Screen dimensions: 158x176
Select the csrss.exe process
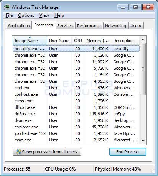pos(76,101)
